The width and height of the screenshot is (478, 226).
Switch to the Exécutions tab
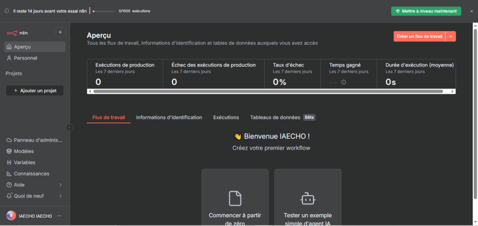(226, 117)
